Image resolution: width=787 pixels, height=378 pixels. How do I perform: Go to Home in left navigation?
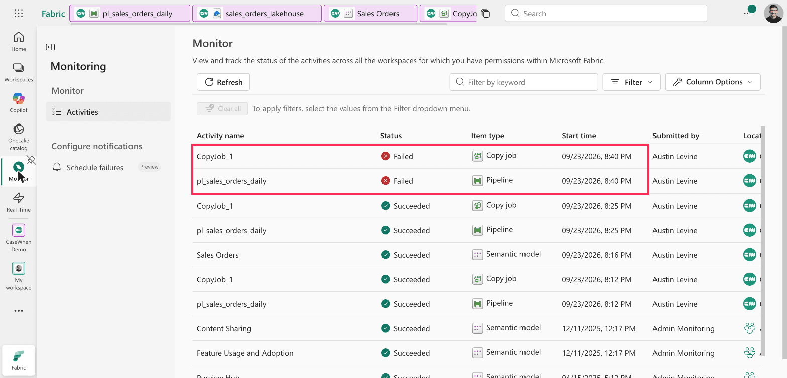(19, 41)
